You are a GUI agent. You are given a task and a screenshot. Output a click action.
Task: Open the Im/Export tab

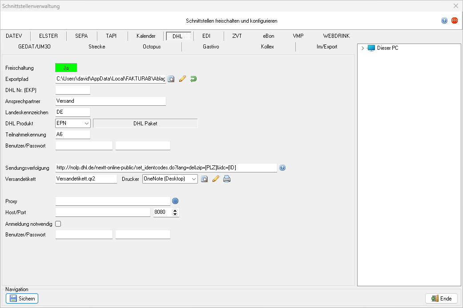326,47
